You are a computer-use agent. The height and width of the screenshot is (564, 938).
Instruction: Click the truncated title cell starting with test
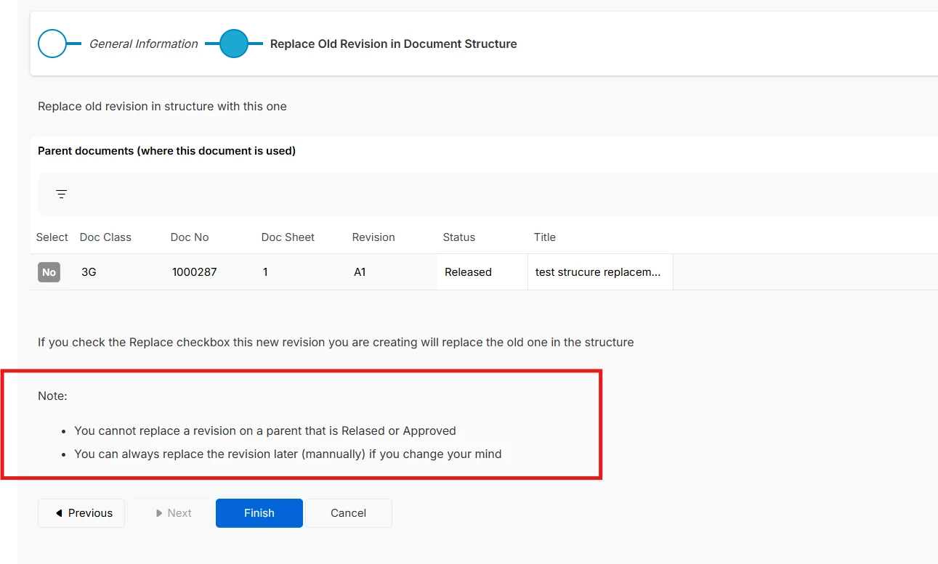pos(598,272)
